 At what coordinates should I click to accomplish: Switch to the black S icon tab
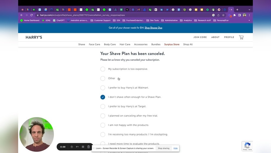pos(127,10)
